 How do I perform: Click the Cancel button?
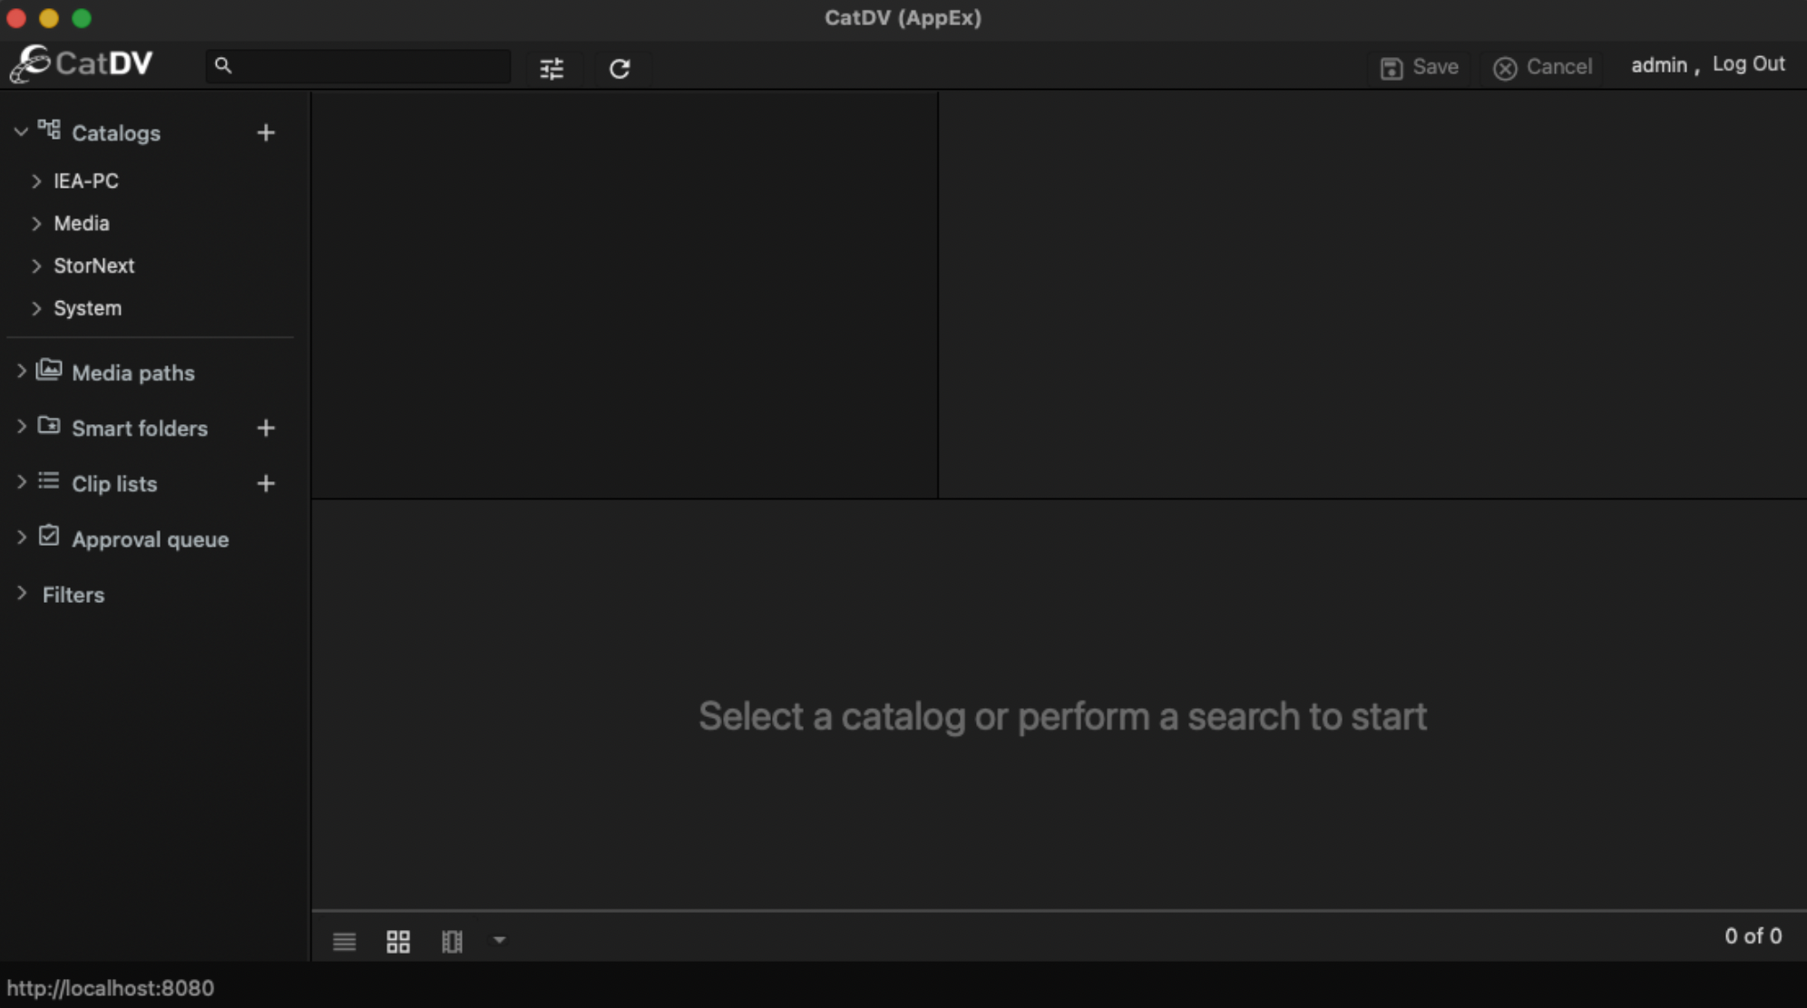click(x=1543, y=67)
